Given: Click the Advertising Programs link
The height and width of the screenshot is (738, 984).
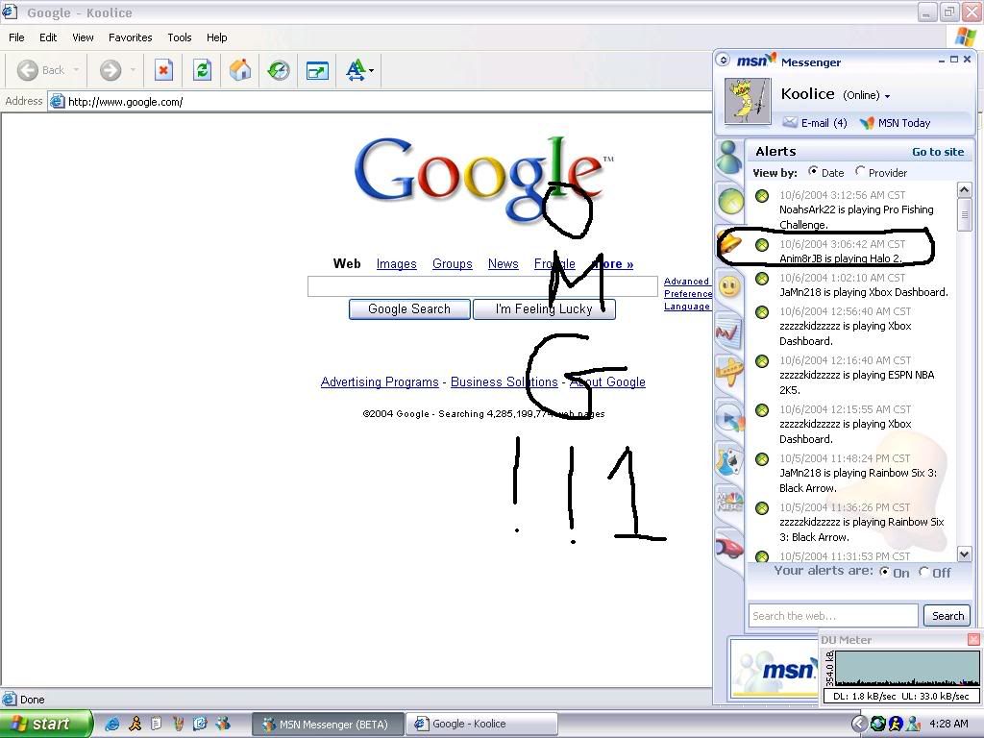Looking at the screenshot, I should pyautogui.click(x=380, y=382).
